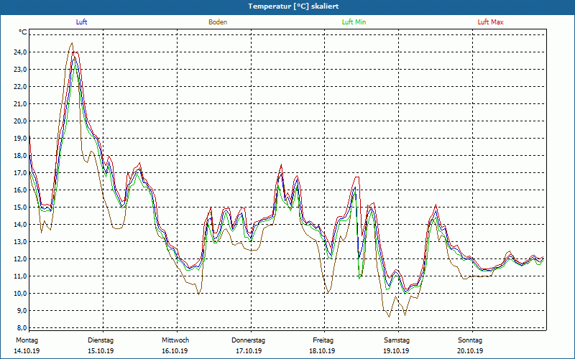Click the brown Boden legend label
The image size is (575, 359).
pos(218,22)
